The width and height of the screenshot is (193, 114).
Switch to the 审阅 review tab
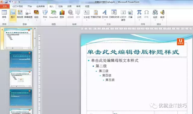click(x=78, y=6)
